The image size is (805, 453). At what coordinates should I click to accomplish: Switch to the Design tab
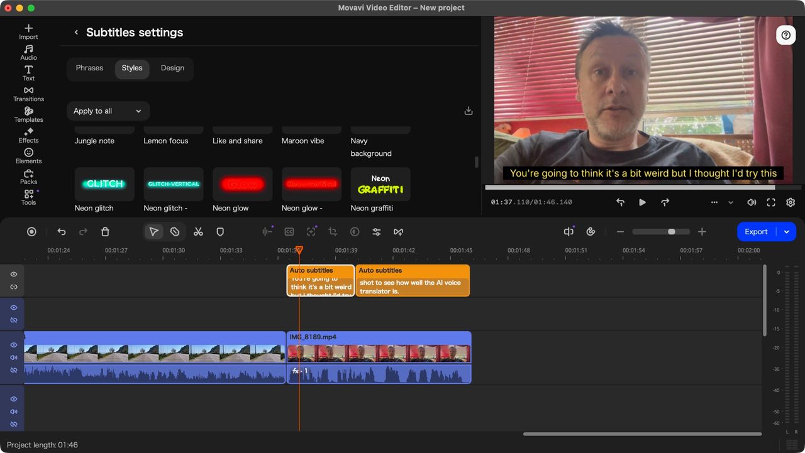click(x=172, y=68)
